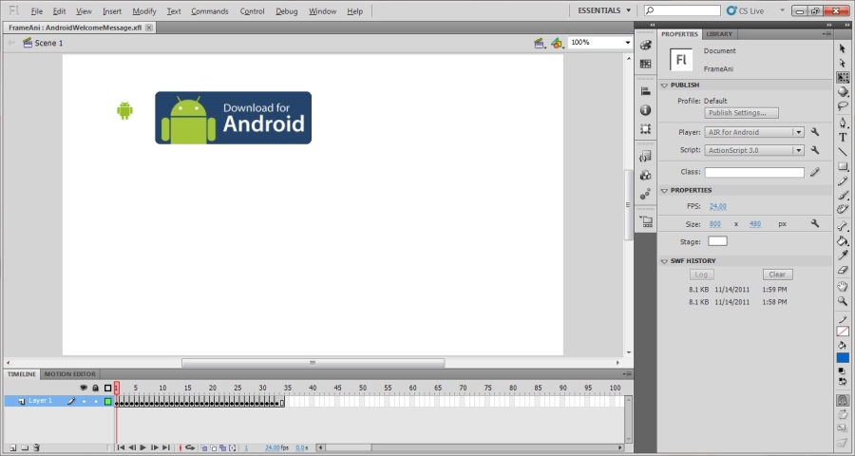Toggle the Loop playback button
Screen dimensions: 855x456
pyautogui.click(x=190, y=447)
